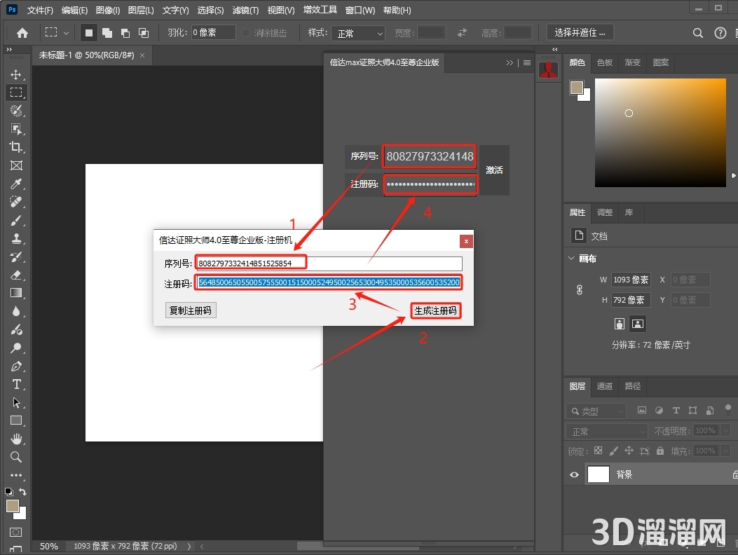
Task: Select the Zoom tool in toolbar
Action: tap(15, 457)
